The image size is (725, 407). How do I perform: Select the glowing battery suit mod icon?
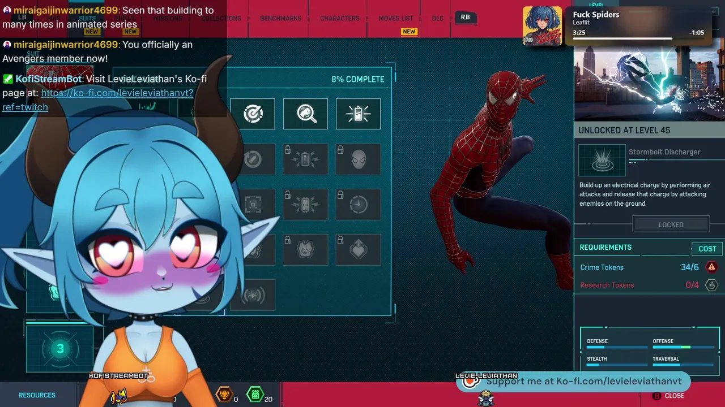[358, 114]
